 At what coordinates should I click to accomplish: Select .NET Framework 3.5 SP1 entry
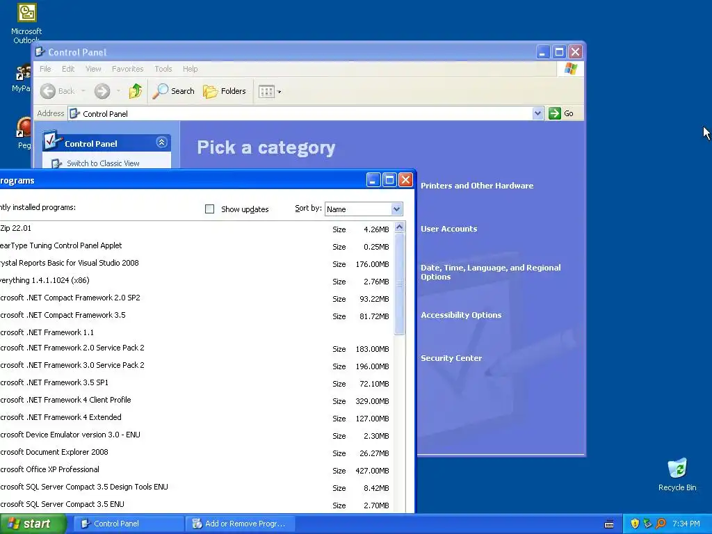(197, 383)
